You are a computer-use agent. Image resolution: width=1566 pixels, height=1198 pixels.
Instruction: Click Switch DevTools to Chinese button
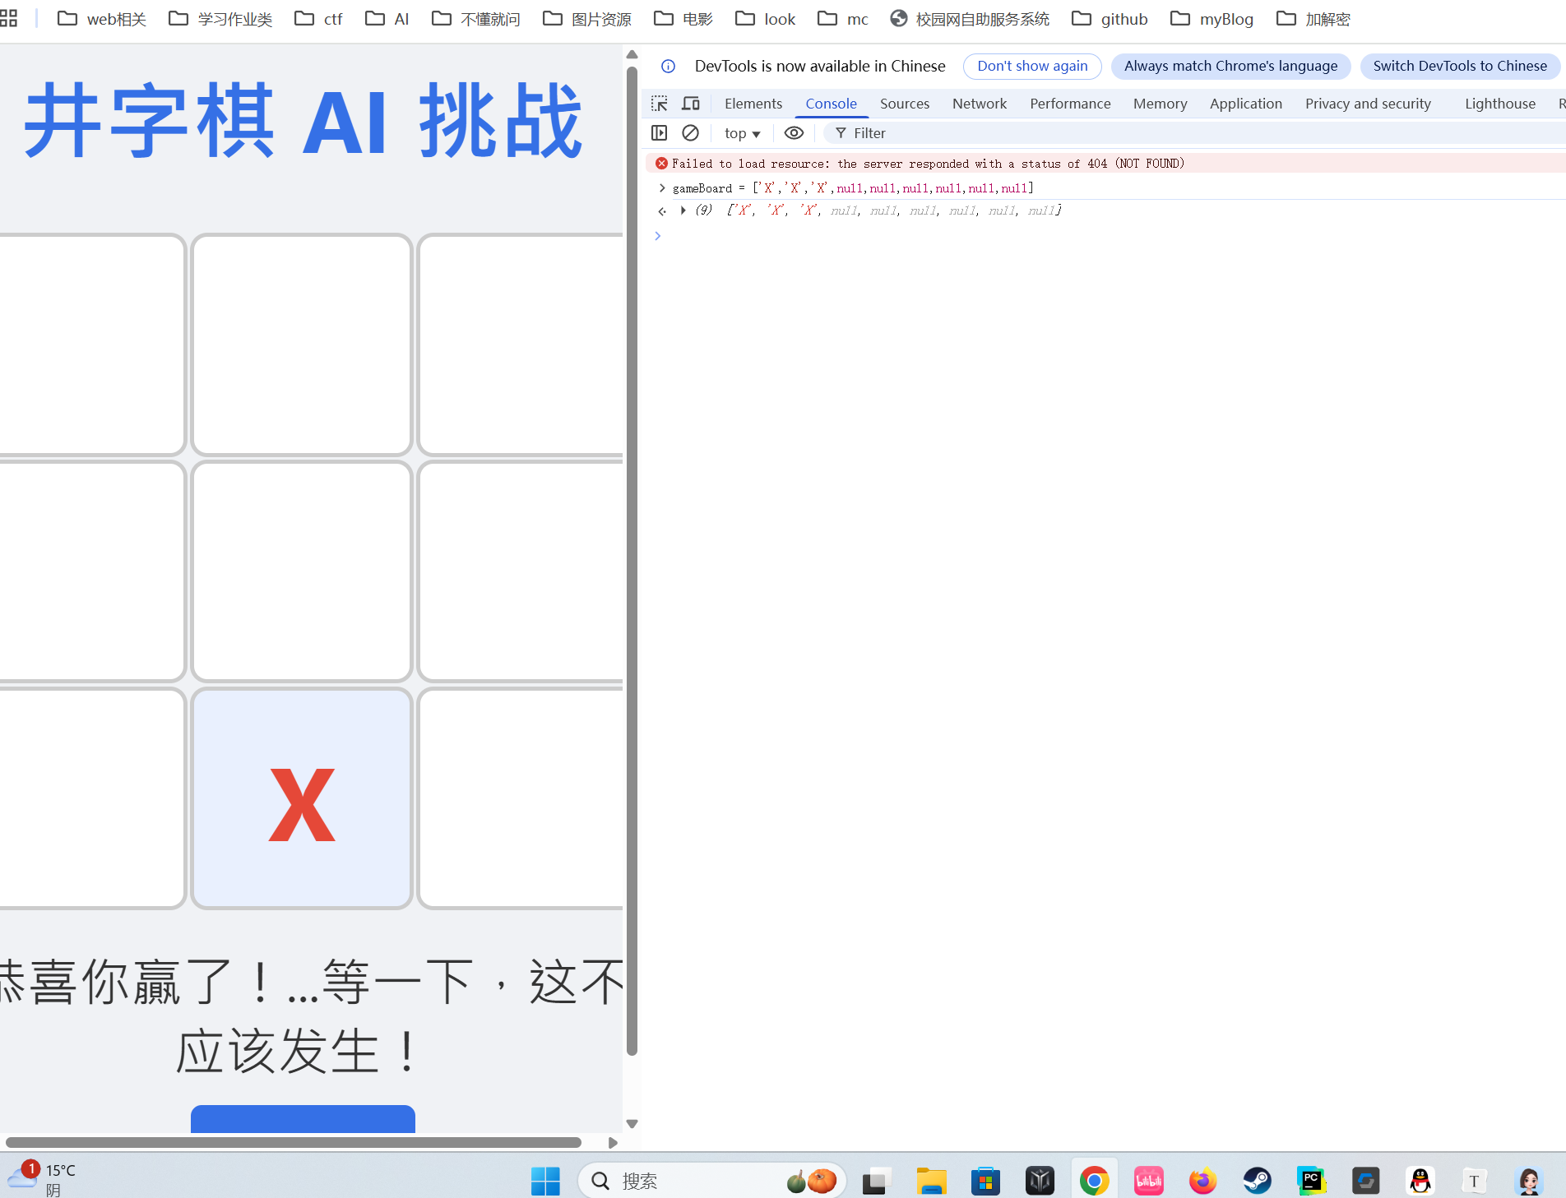point(1459,66)
